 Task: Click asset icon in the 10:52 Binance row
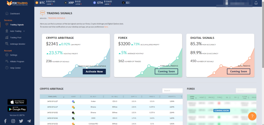click(73, 113)
